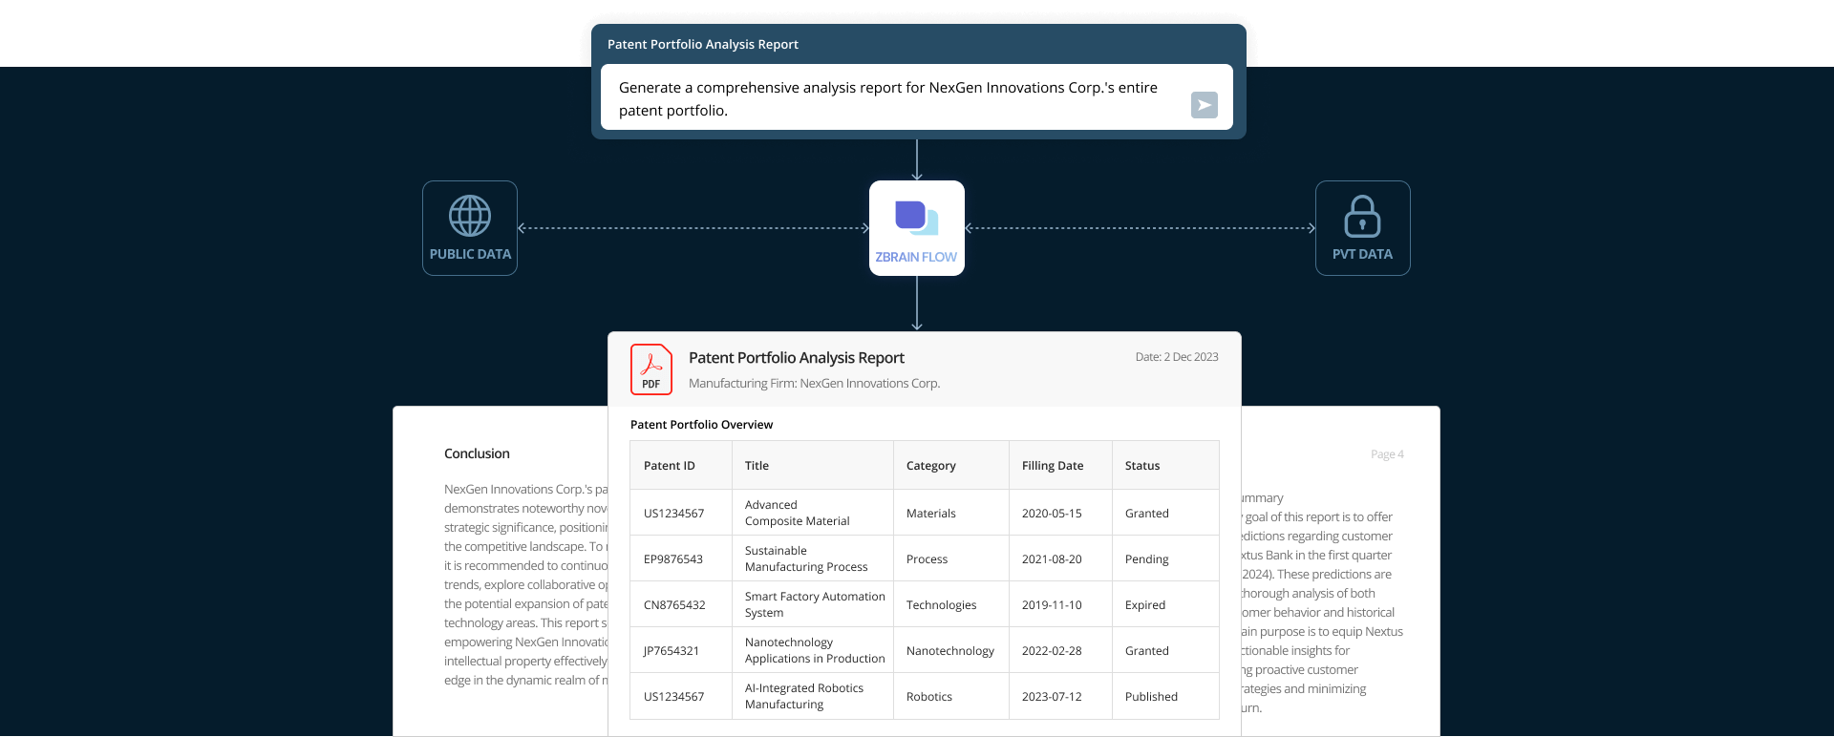Click the ZBrain Flow logo icon
1834x737 pixels.
pos(917,218)
